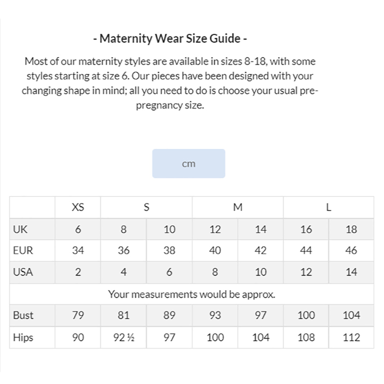The image size is (384, 384).
Task: Select the XS size column header
Action: click(78, 207)
